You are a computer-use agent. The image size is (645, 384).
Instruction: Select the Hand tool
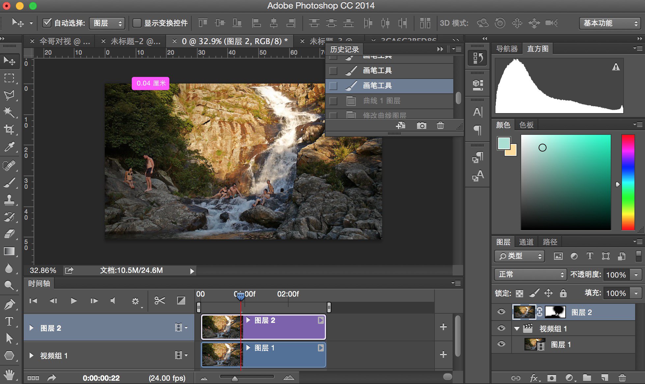point(9,374)
